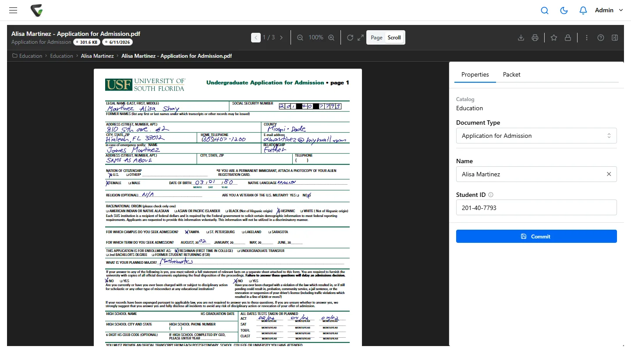
Task: Expand the Admin user menu
Action: click(609, 10)
